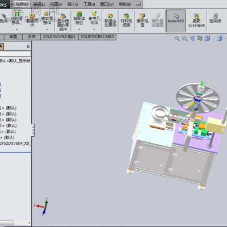
Task: Click the Exploded View tool
Action: click(x=142, y=20)
